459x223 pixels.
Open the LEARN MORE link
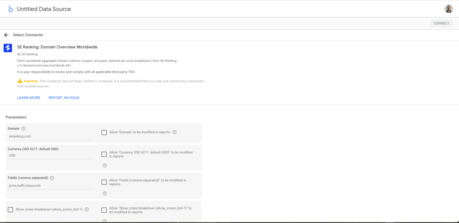coord(29,98)
